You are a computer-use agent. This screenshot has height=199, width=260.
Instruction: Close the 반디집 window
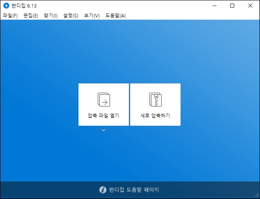coord(250,6)
